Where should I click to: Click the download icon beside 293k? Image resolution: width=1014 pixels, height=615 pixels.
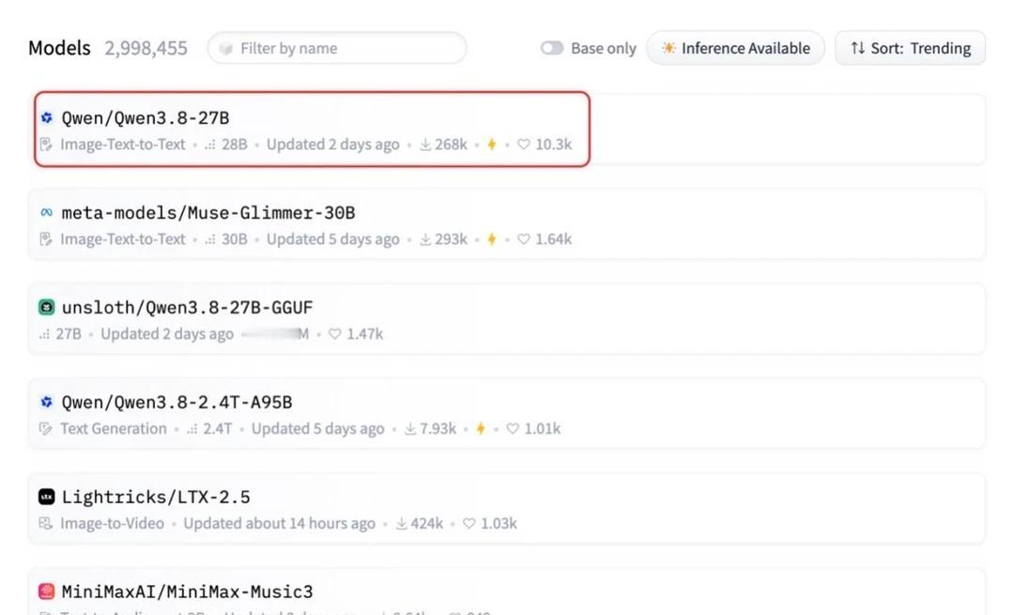pos(425,239)
